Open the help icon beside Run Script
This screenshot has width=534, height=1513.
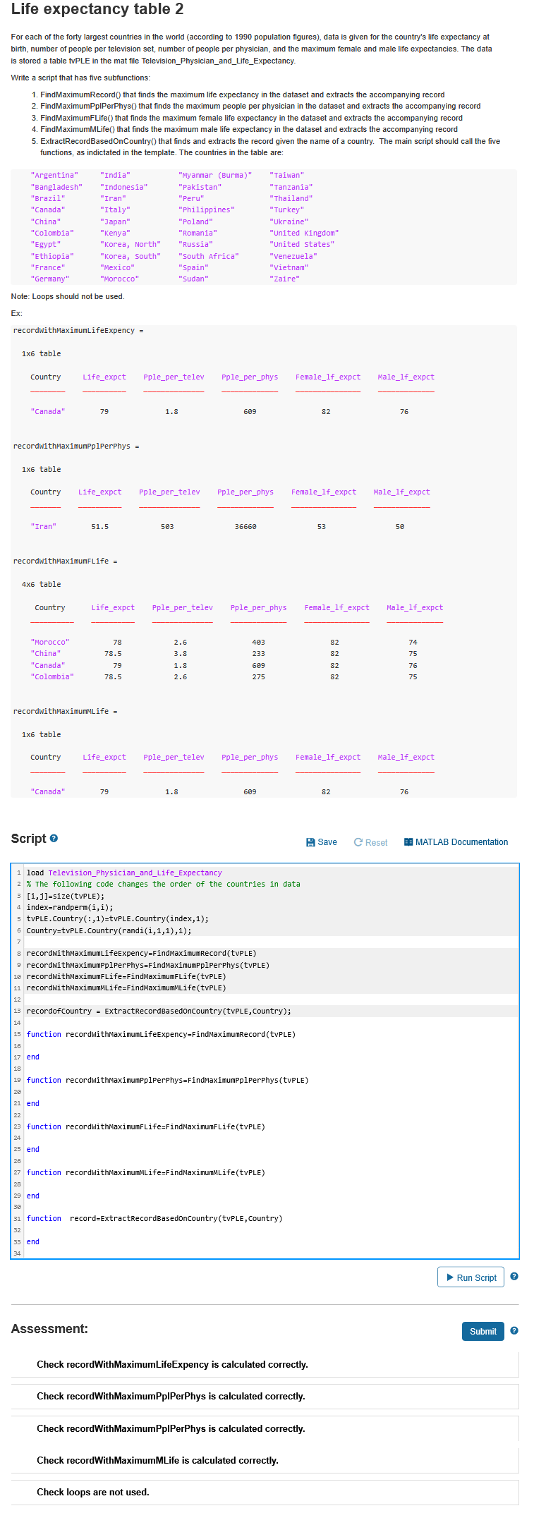pos(514,1276)
